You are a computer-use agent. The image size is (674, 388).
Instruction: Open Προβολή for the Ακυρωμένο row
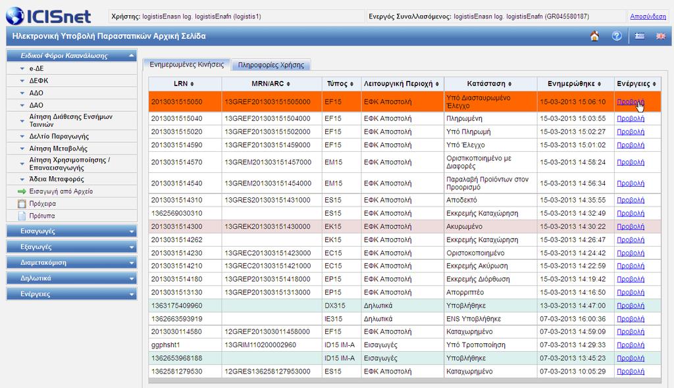pyautogui.click(x=630, y=226)
